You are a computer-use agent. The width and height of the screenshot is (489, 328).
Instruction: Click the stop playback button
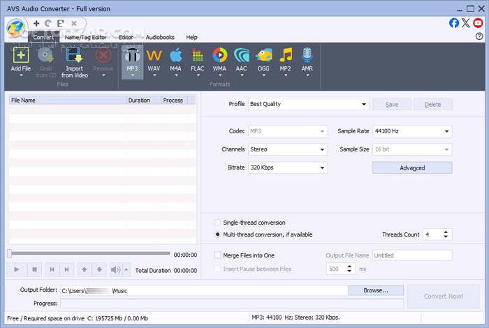point(35,269)
